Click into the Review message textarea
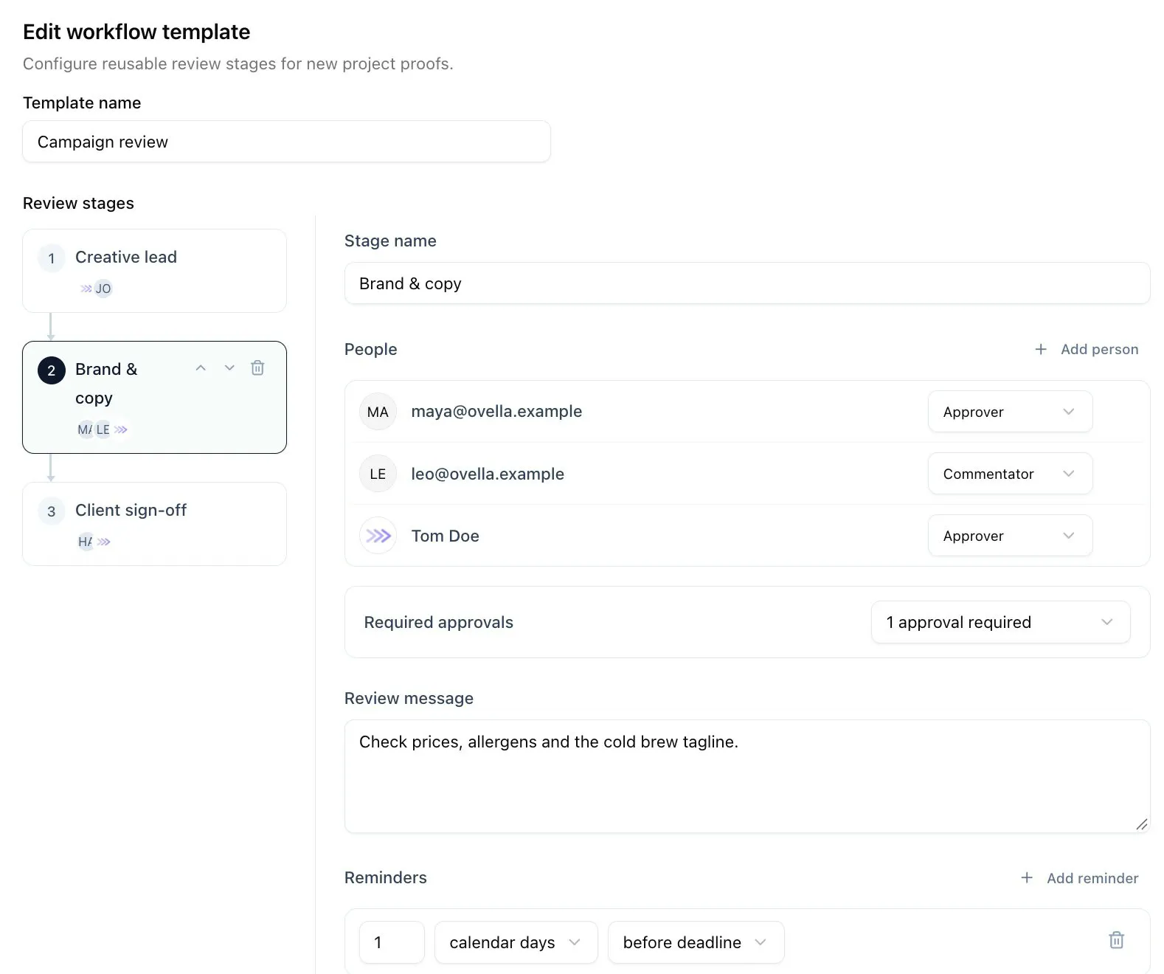Screen dimensions: 1164x974 click(x=747, y=776)
